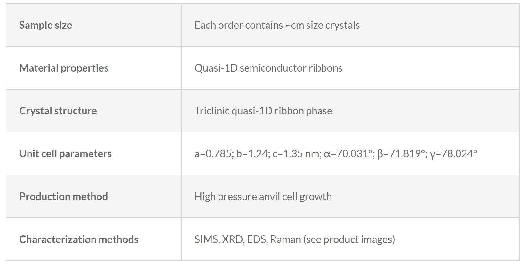The height and width of the screenshot is (266, 526).
Task: Select the "Material properties" label cell
Action: [64, 68]
